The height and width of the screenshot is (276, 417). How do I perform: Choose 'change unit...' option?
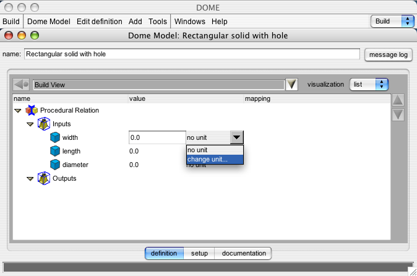215,159
